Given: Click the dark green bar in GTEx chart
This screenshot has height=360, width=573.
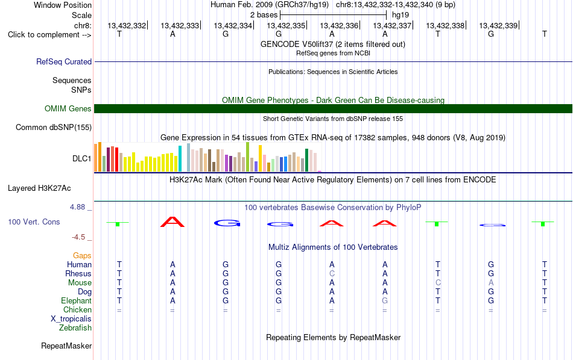Looking at the screenshot, I should [x=307, y=160].
